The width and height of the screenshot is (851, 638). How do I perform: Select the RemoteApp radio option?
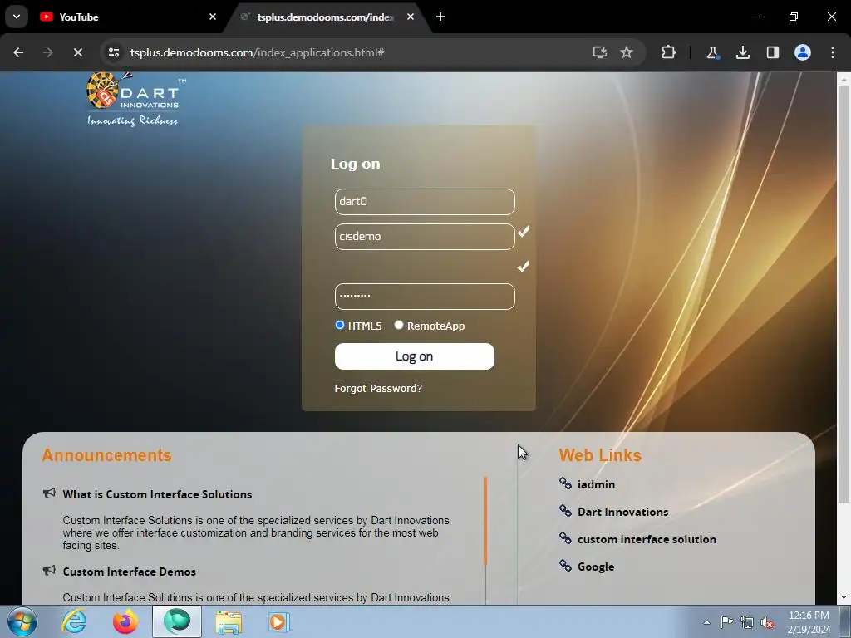tap(399, 325)
